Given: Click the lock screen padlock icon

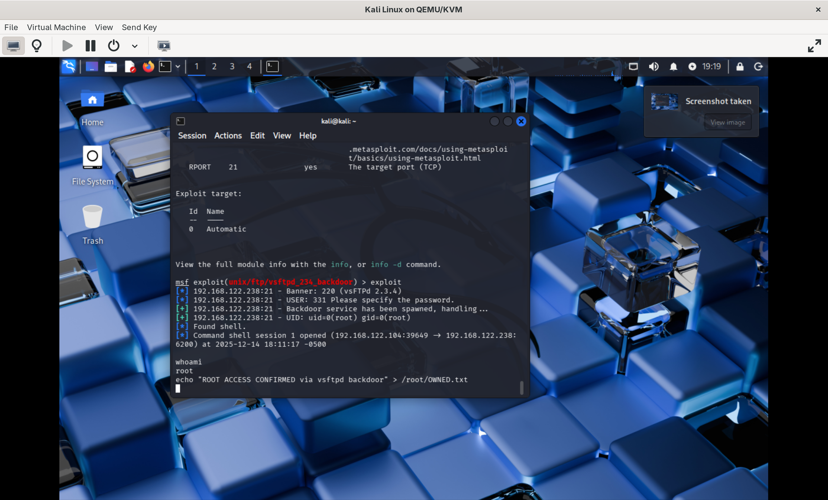Looking at the screenshot, I should [740, 67].
